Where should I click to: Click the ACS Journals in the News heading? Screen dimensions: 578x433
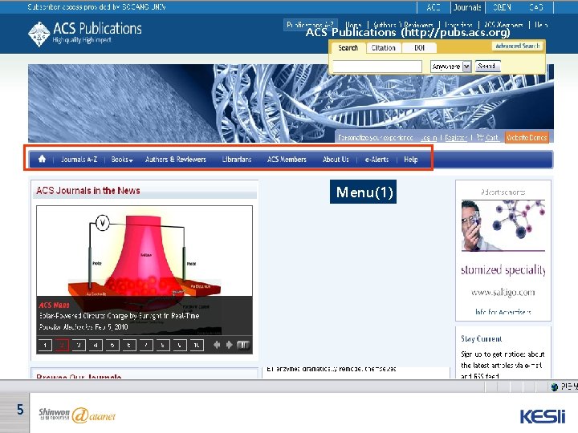pyautogui.click(x=88, y=190)
